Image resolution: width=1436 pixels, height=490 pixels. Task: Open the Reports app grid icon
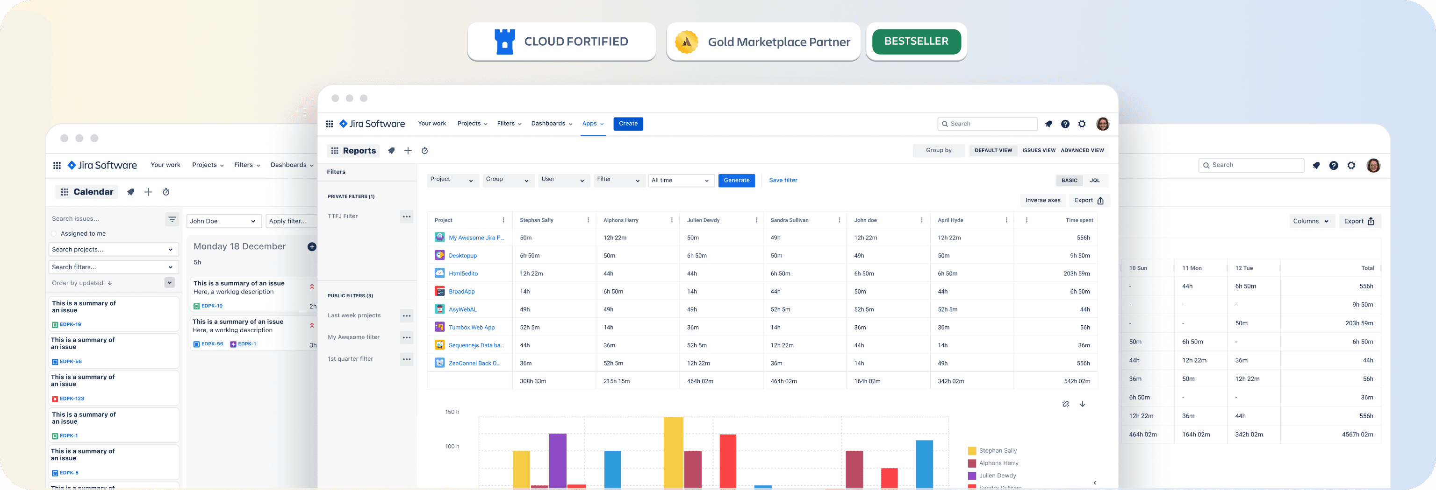335,150
